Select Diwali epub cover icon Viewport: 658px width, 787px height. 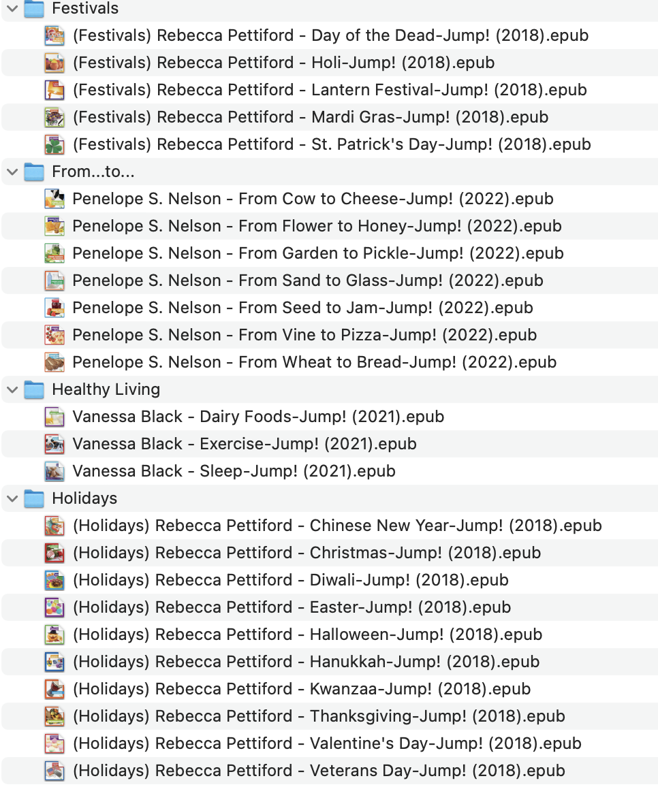tap(54, 580)
